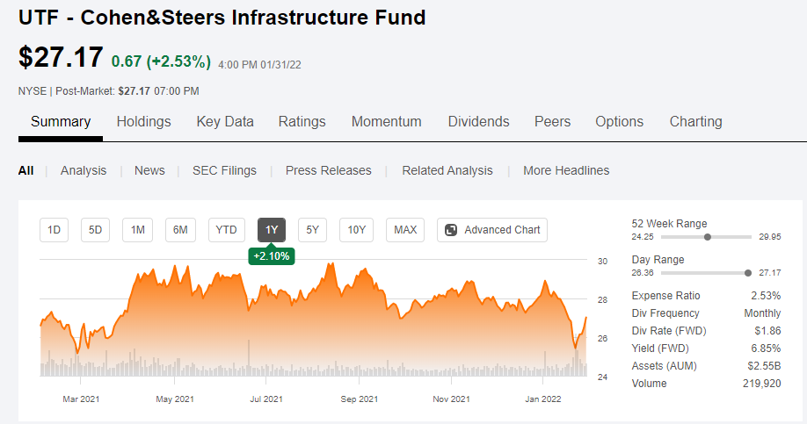Filter headlines by Analysis
Viewport: 807px width, 424px height.
84,170
